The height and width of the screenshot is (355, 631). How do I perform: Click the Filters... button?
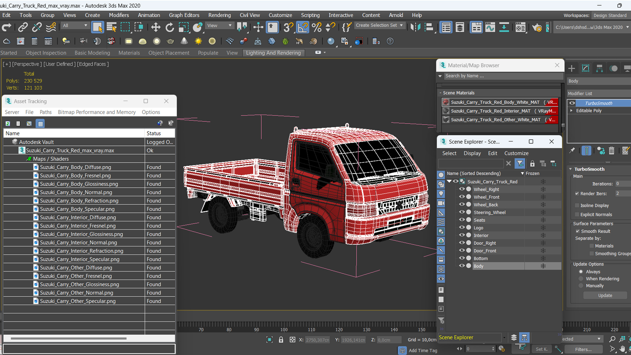click(583, 349)
